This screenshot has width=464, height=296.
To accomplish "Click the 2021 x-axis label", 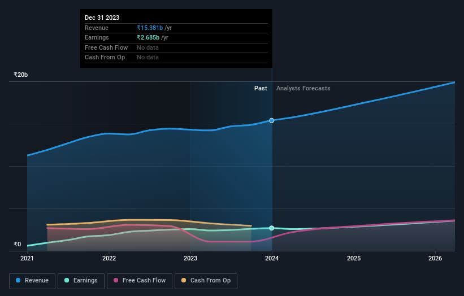I will tap(27, 258).
